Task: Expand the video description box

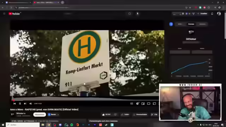Action: (x=48, y=121)
